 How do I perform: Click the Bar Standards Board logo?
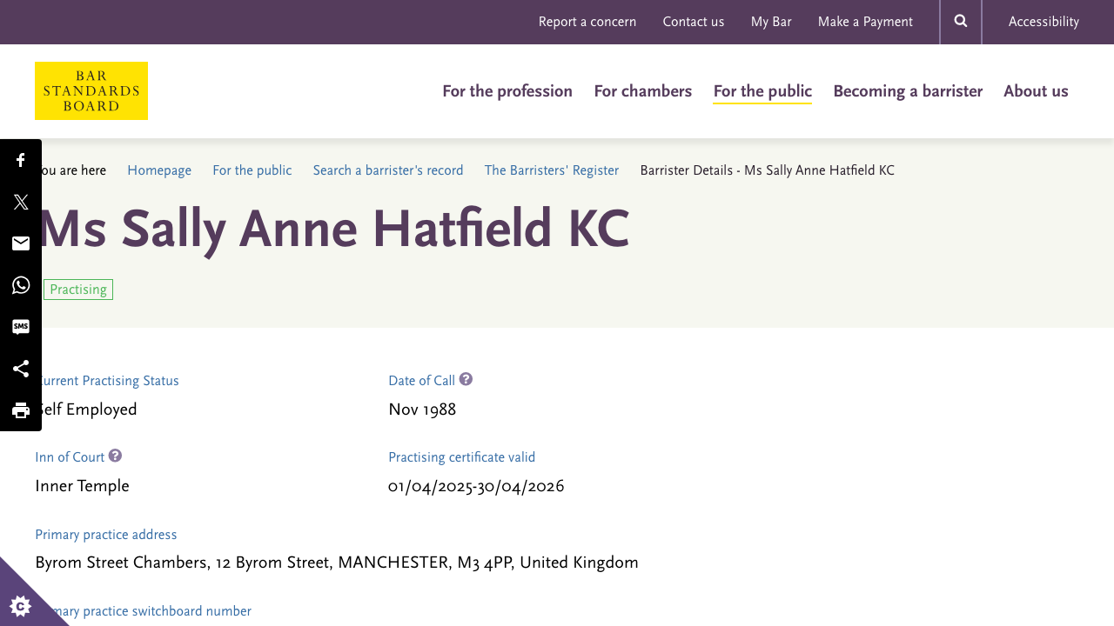(91, 90)
